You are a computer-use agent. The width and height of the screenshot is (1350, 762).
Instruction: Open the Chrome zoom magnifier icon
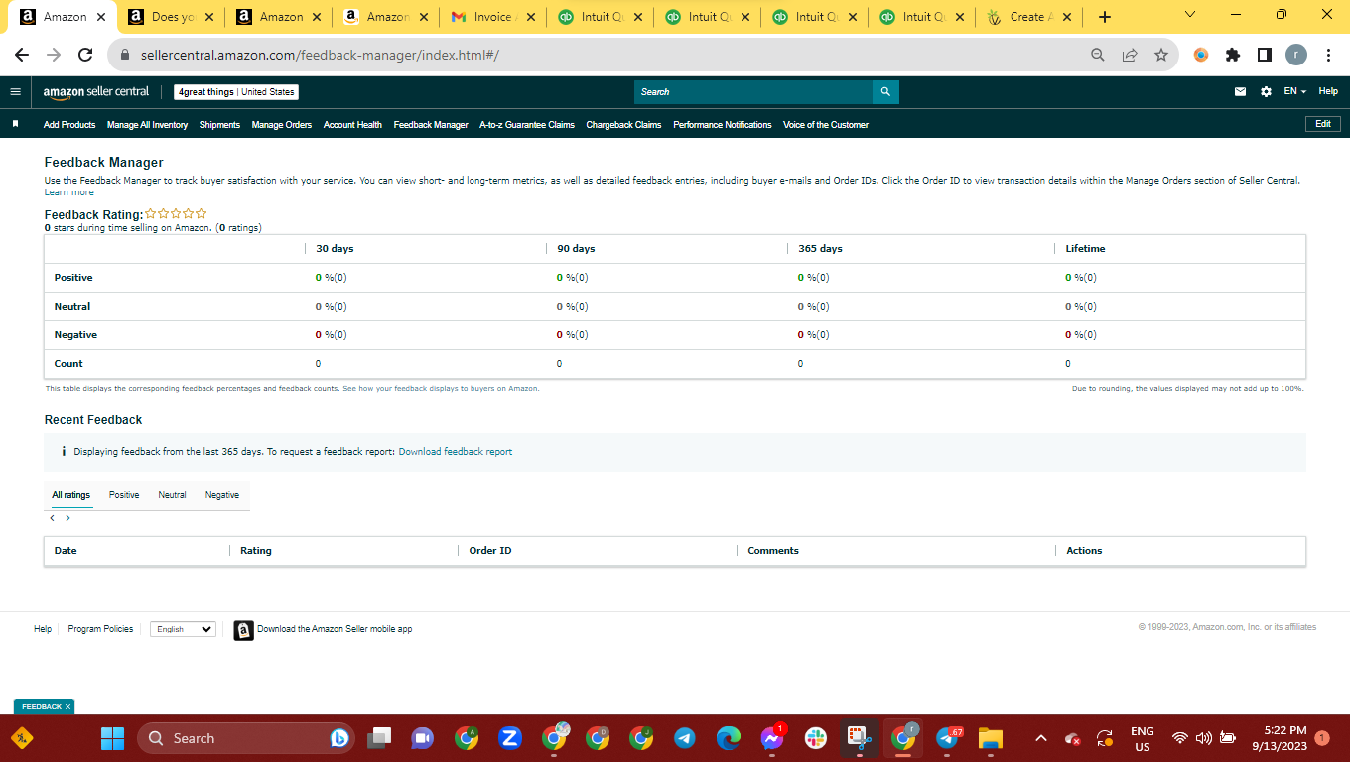[1097, 55]
